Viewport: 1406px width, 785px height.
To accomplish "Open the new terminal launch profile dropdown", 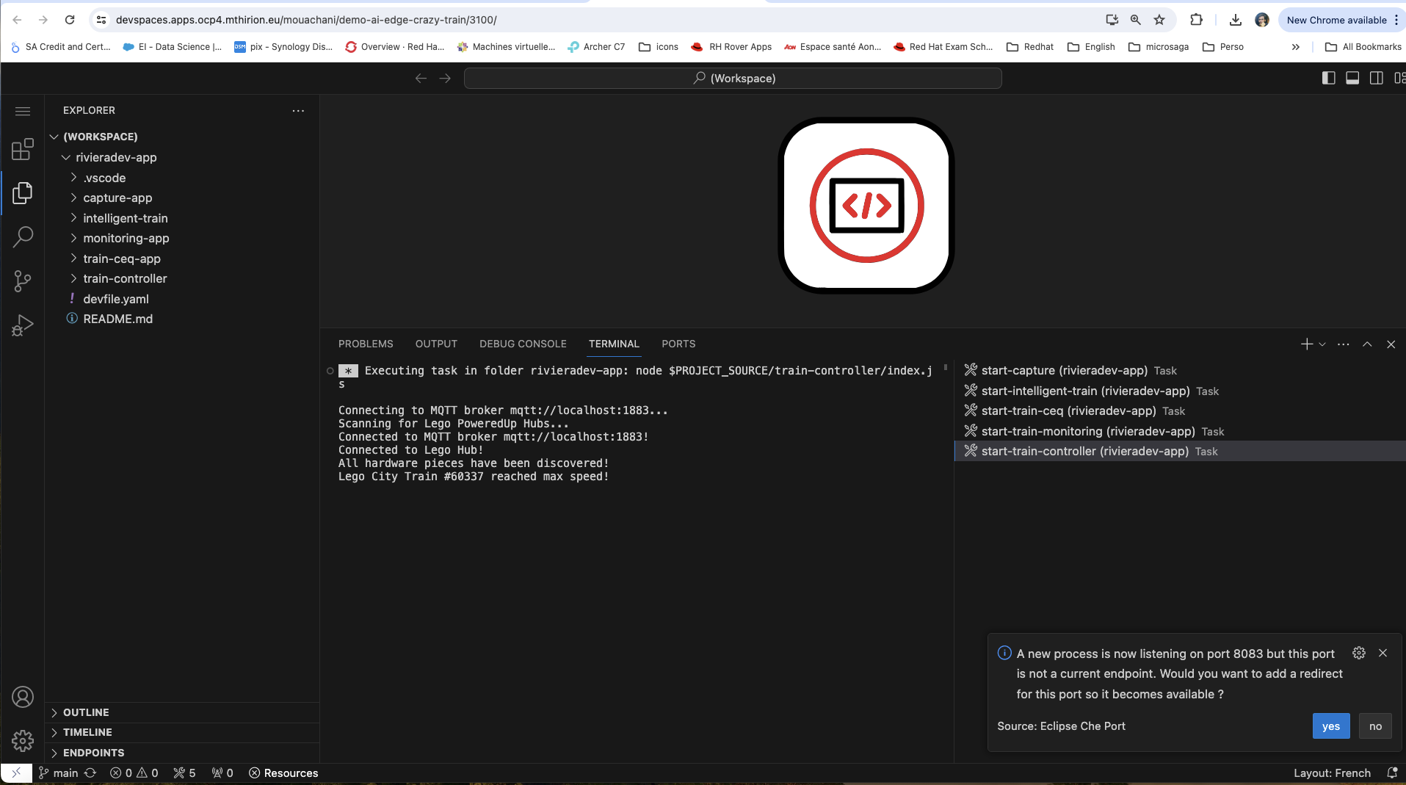I will click(x=1322, y=344).
